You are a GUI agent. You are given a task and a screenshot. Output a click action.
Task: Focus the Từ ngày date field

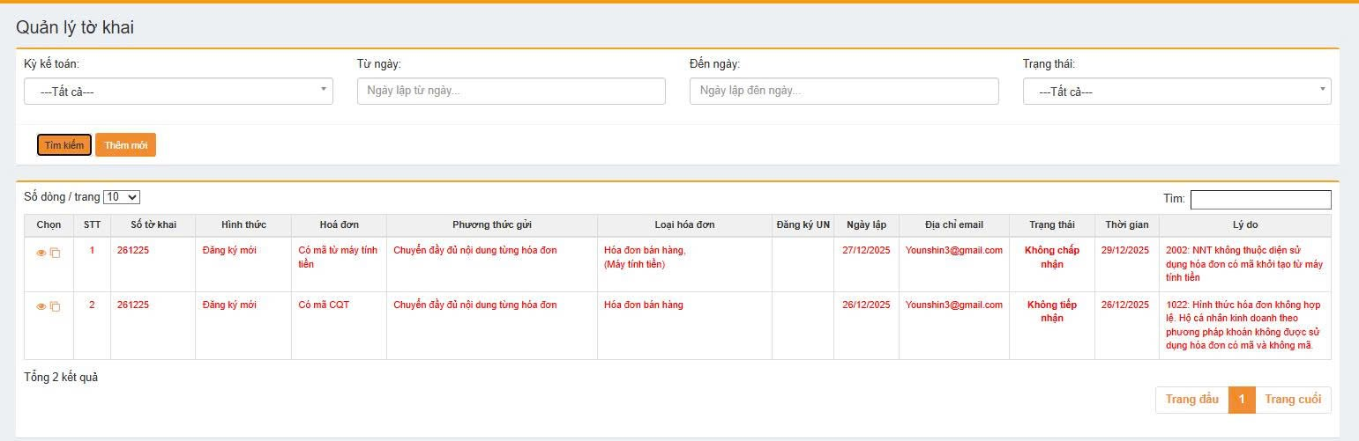click(x=511, y=92)
